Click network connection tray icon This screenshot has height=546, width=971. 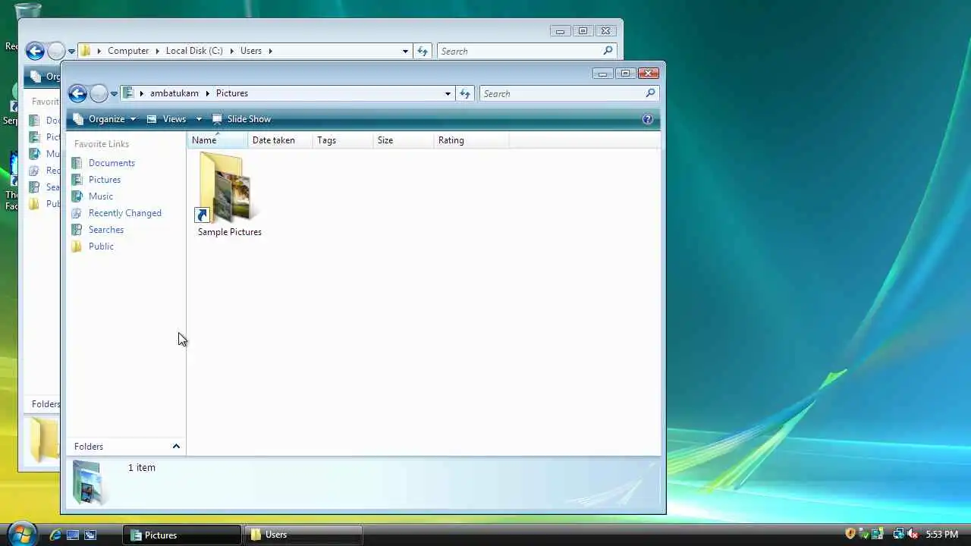899,534
